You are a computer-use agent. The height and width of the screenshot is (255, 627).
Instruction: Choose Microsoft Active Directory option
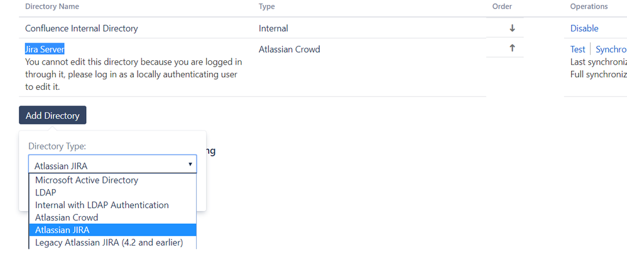(112, 180)
